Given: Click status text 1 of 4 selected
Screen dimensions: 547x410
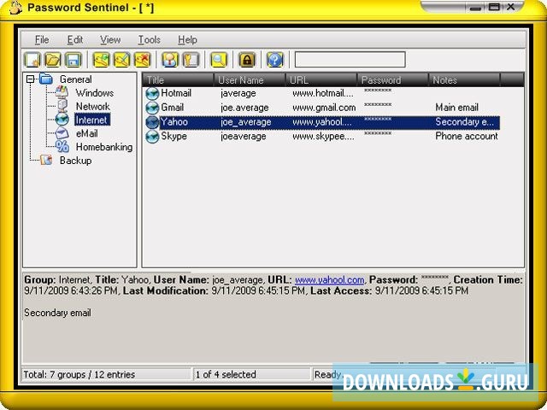Looking at the screenshot, I should (226, 374).
